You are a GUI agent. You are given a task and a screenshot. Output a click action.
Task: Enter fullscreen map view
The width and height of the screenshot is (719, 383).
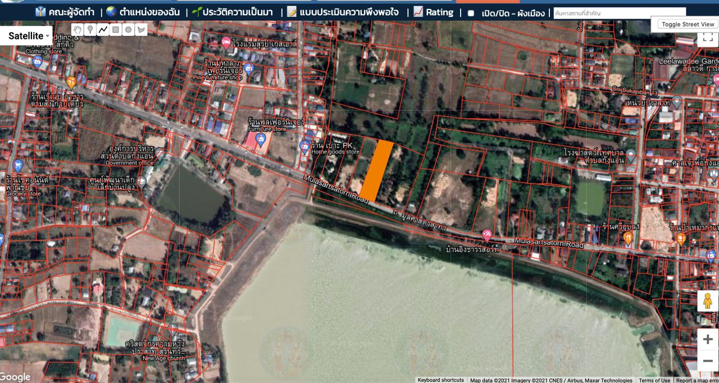(x=705, y=38)
